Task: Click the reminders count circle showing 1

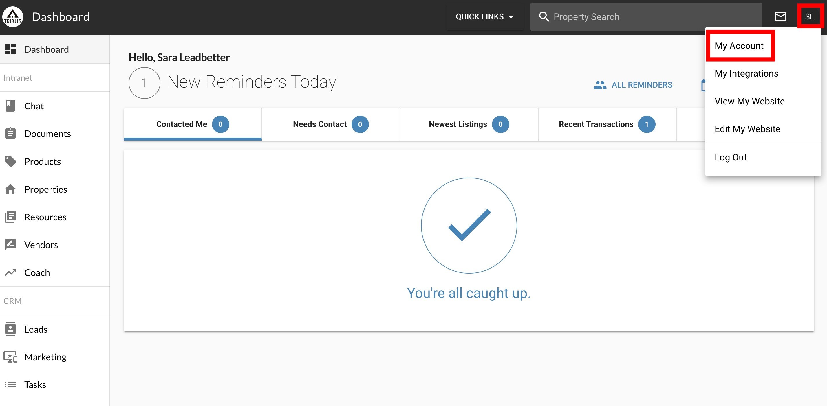Action: click(x=144, y=83)
